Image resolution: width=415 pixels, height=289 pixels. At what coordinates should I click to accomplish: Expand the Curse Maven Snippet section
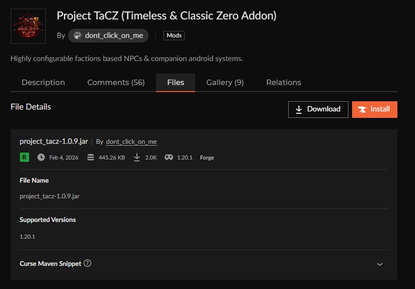tap(379, 264)
